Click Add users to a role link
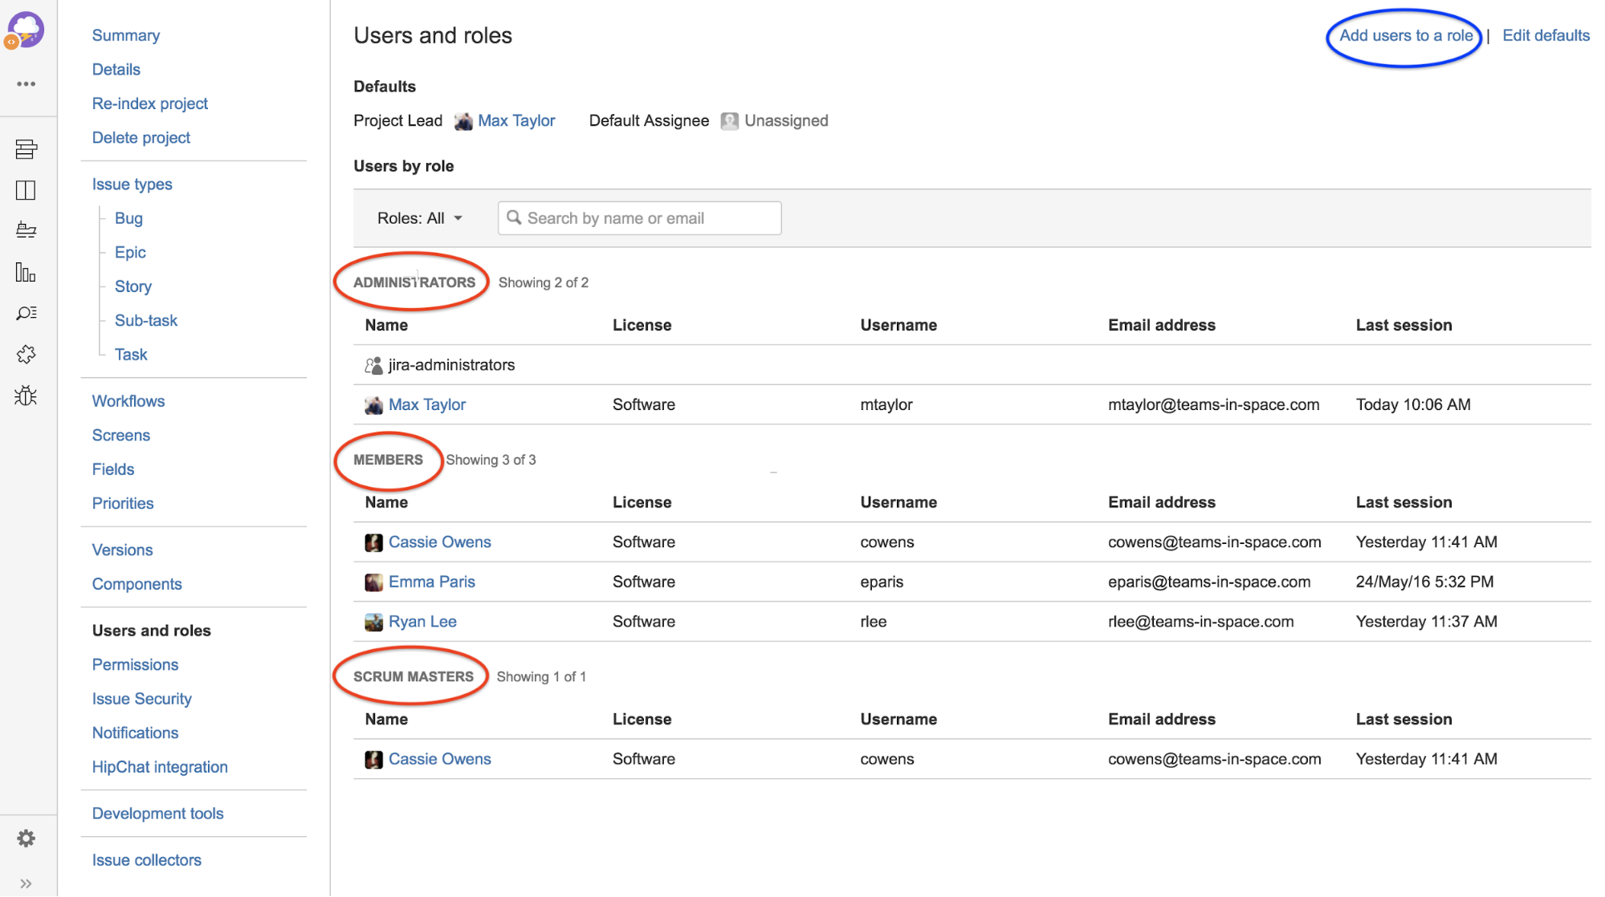The image size is (1605, 897). [1406, 35]
